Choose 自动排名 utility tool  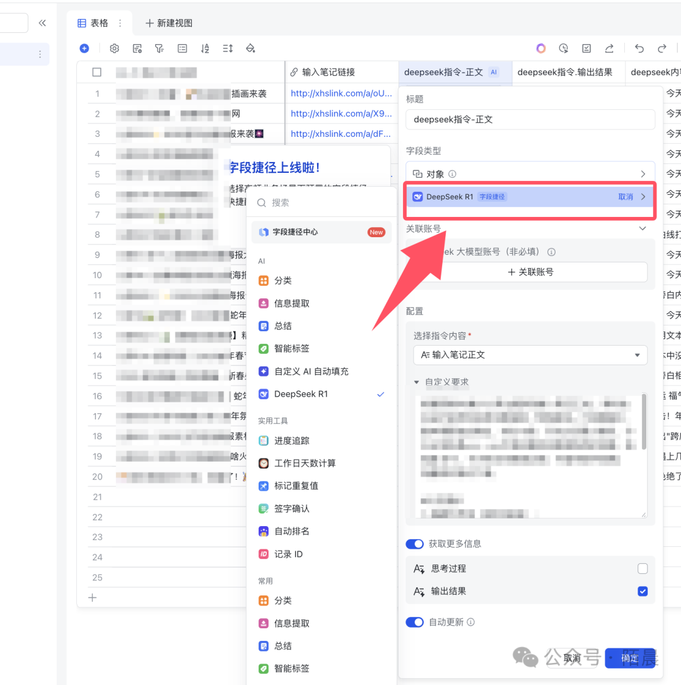322,531
